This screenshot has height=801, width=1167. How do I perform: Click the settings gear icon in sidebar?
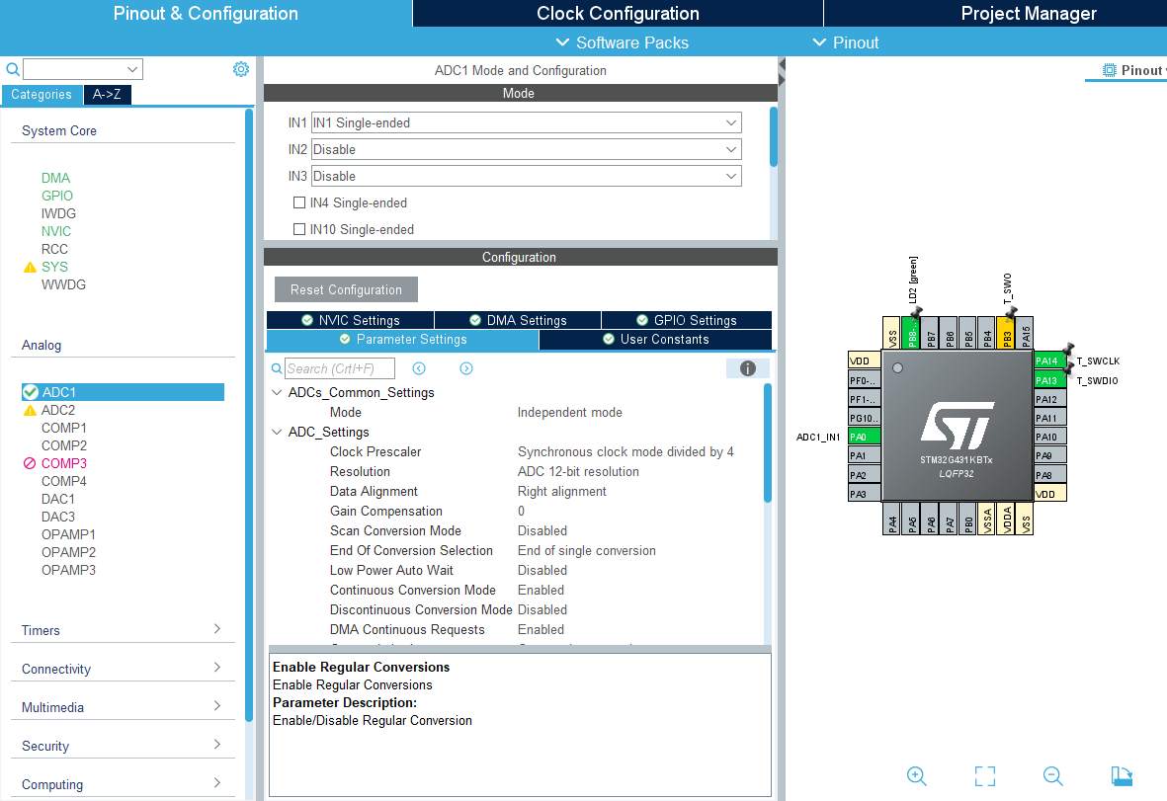tap(241, 69)
